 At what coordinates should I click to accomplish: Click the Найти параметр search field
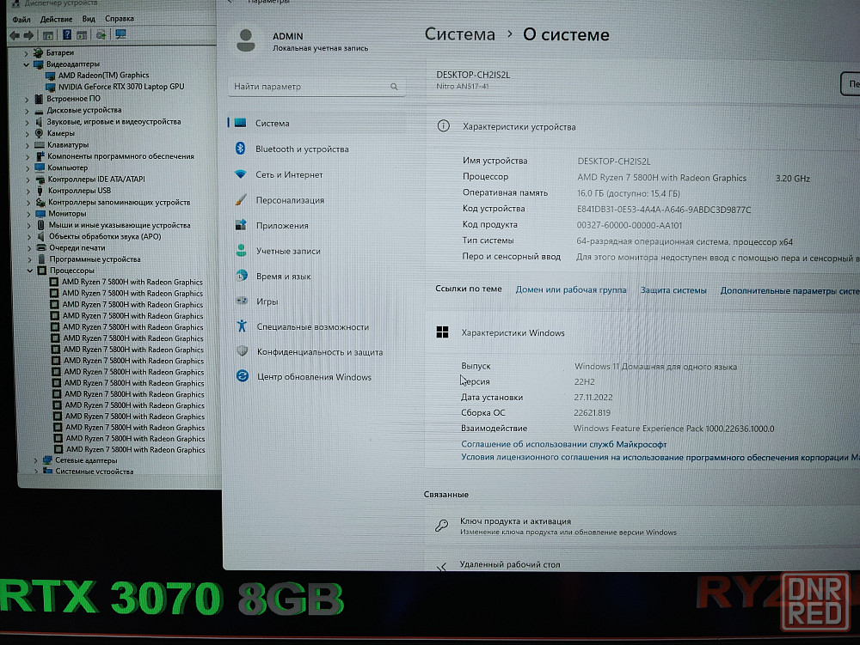[x=316, y=87]
